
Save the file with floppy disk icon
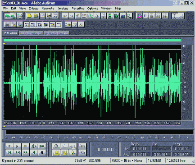pyautogui.click(x=42, y=16)
